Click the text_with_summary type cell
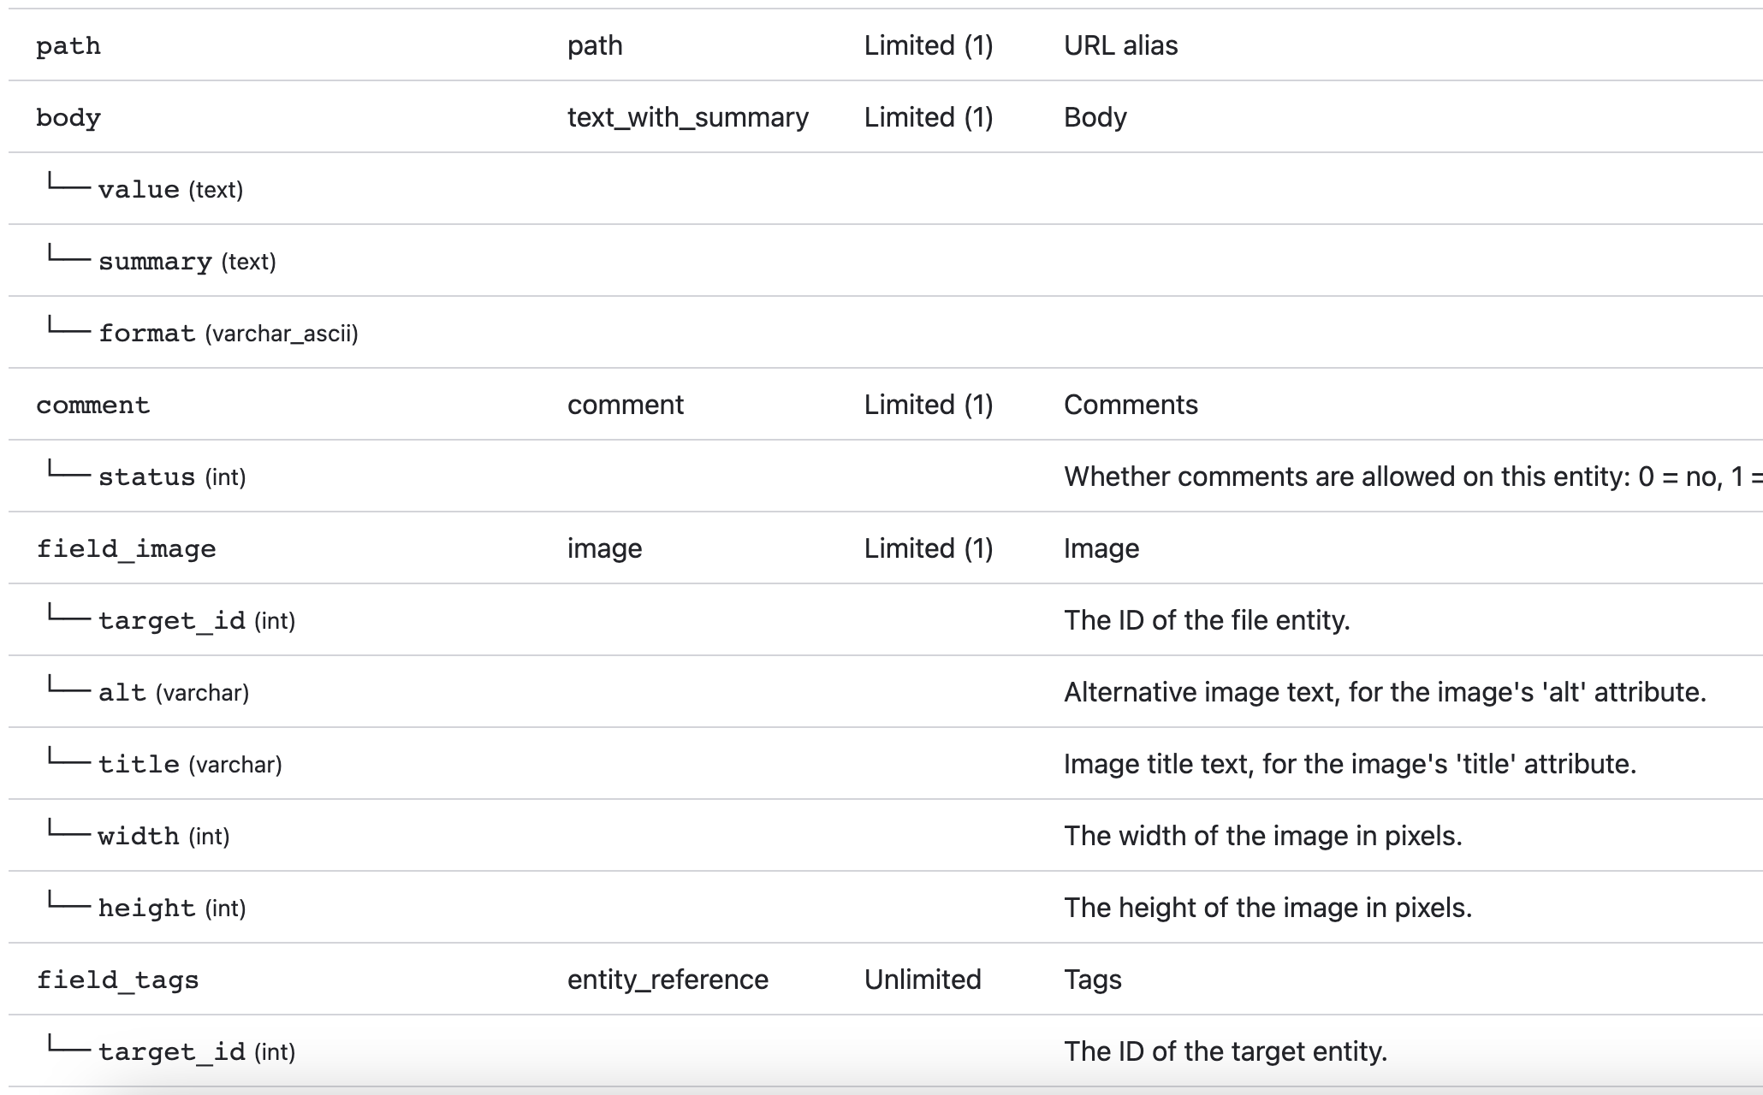The height and width of the screenshot is (1095, 1763). [687, 117]
